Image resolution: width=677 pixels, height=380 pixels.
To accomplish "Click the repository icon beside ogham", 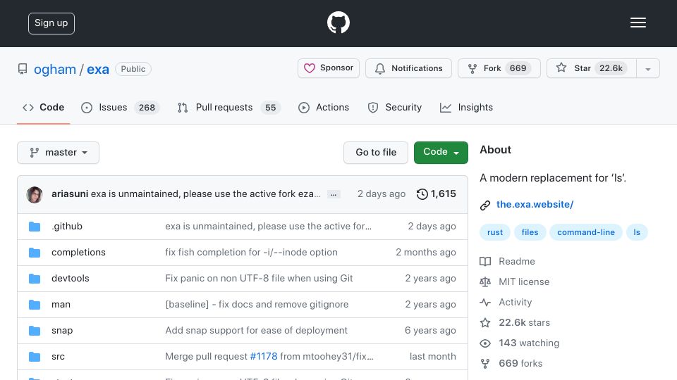I will pyautogui.click(x=23, y=69).
